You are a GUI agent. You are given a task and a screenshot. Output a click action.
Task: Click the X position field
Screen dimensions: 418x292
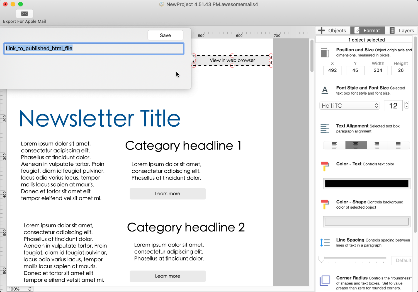coord(332,70)
